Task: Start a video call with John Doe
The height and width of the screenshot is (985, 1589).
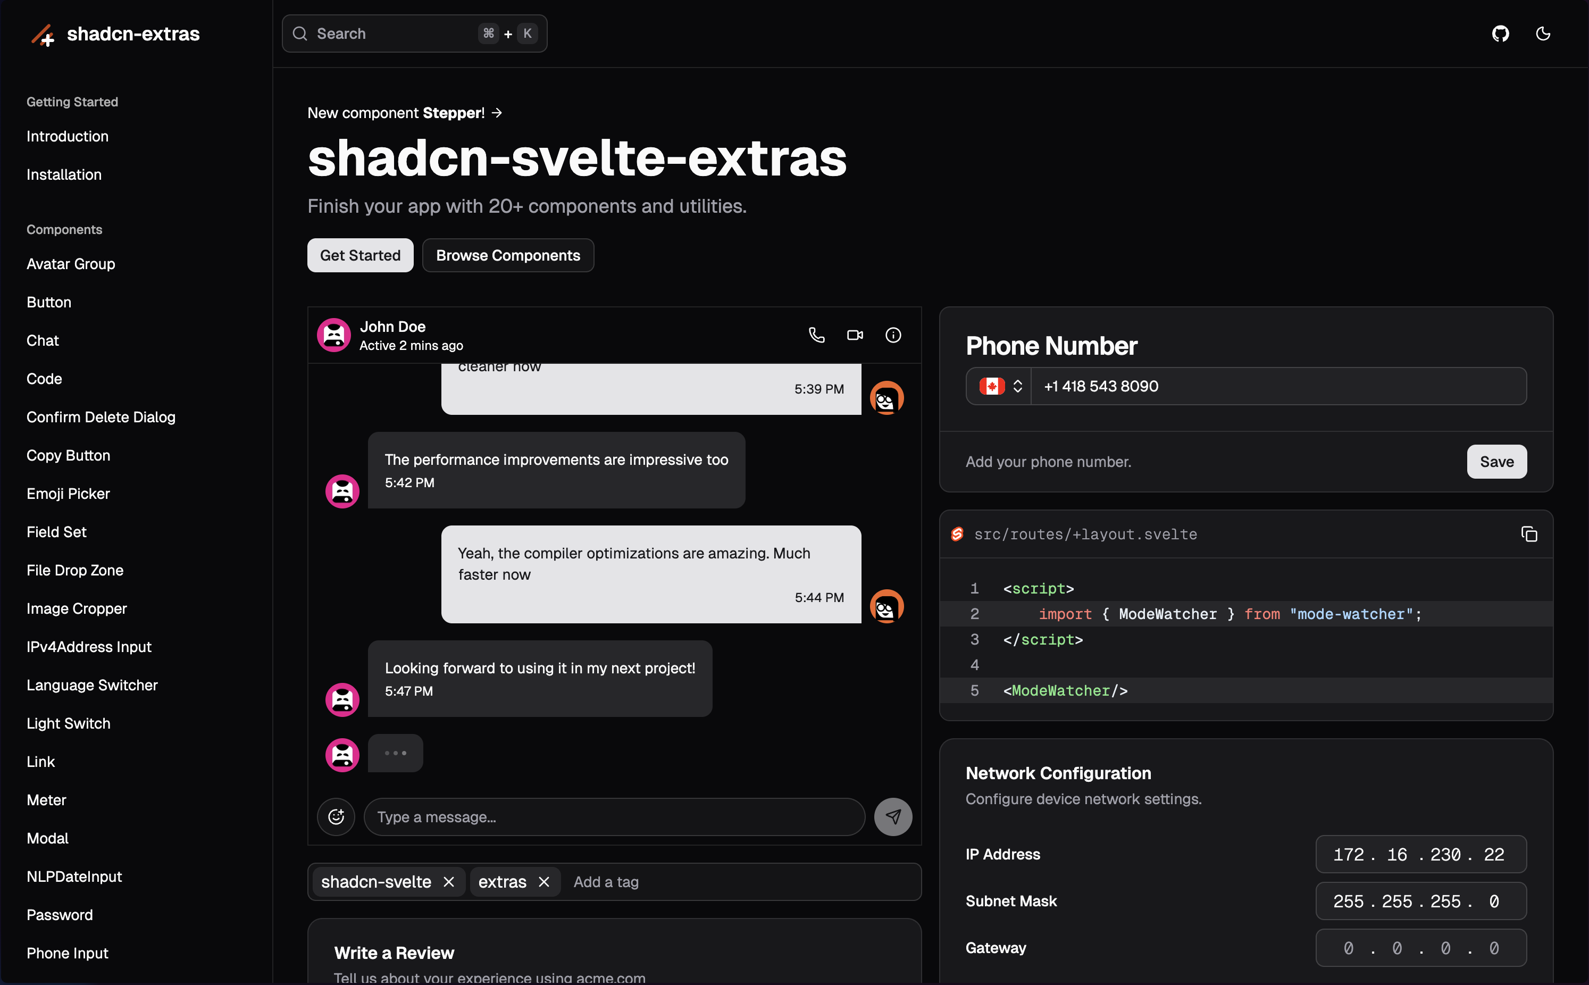Action: tap(855, 335)
